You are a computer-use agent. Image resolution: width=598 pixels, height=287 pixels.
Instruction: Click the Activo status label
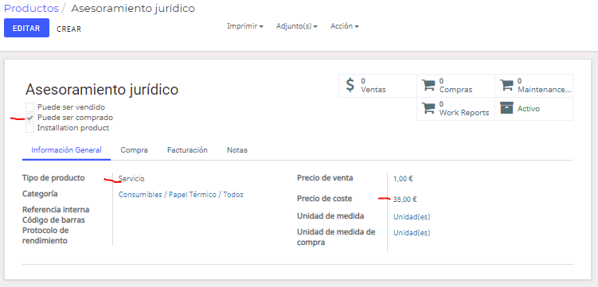click(528, 108)
